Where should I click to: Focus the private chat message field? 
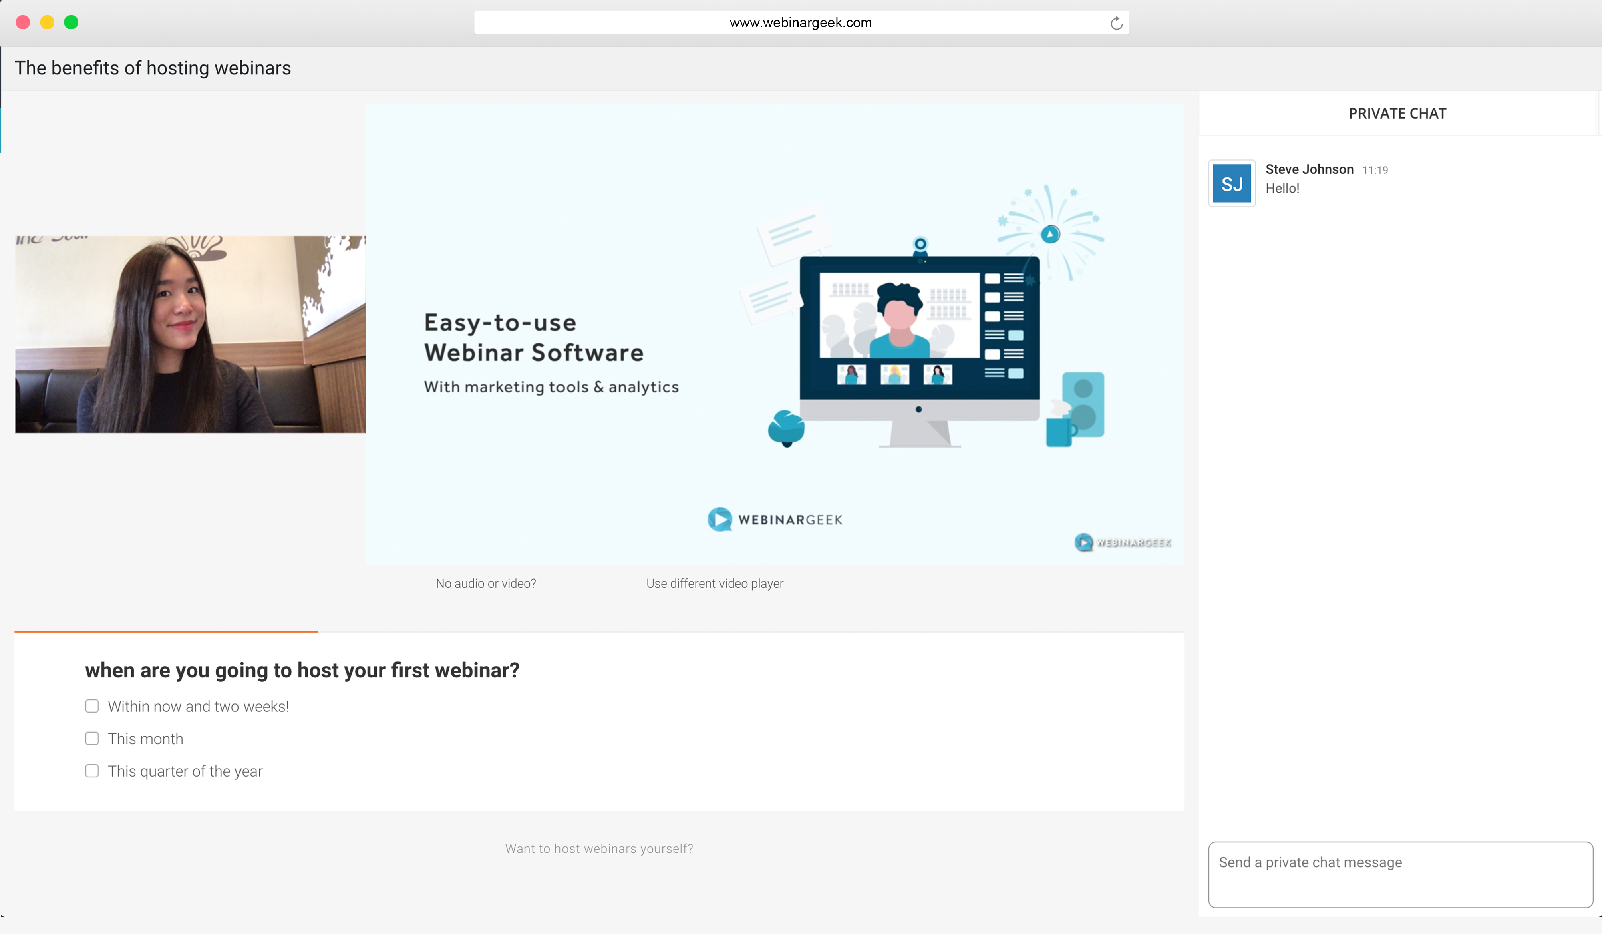[1400, 874]
